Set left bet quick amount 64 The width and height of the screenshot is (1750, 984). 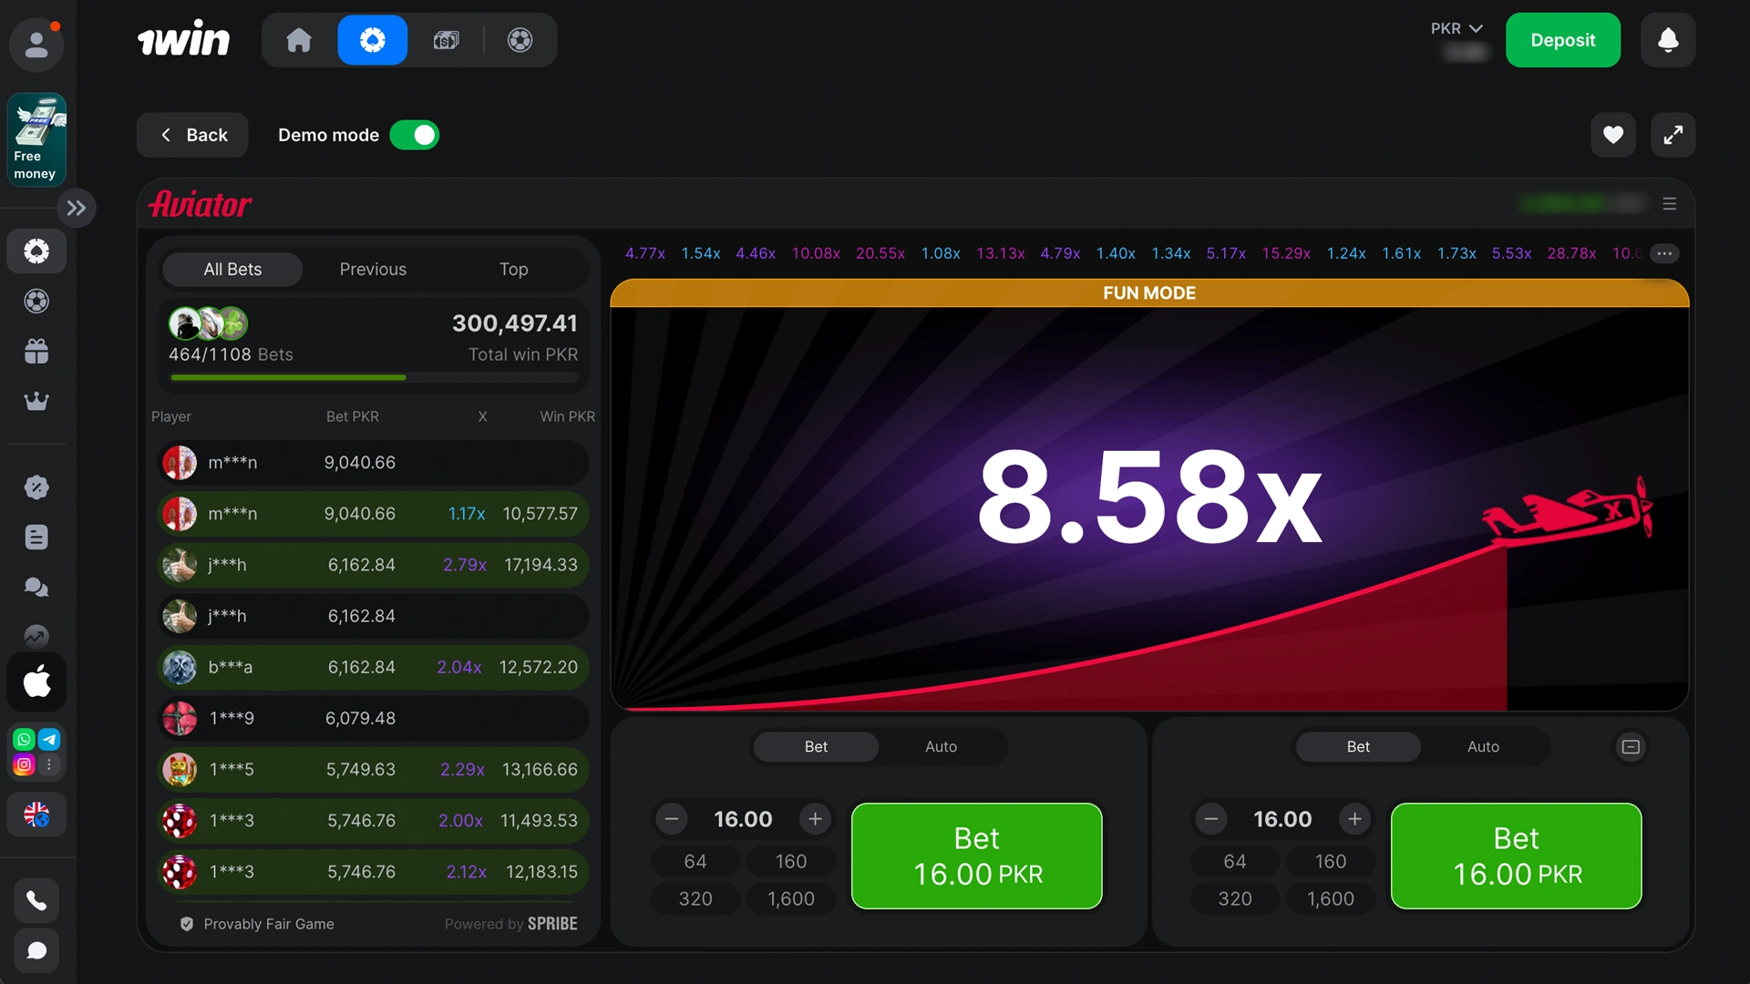695,861
